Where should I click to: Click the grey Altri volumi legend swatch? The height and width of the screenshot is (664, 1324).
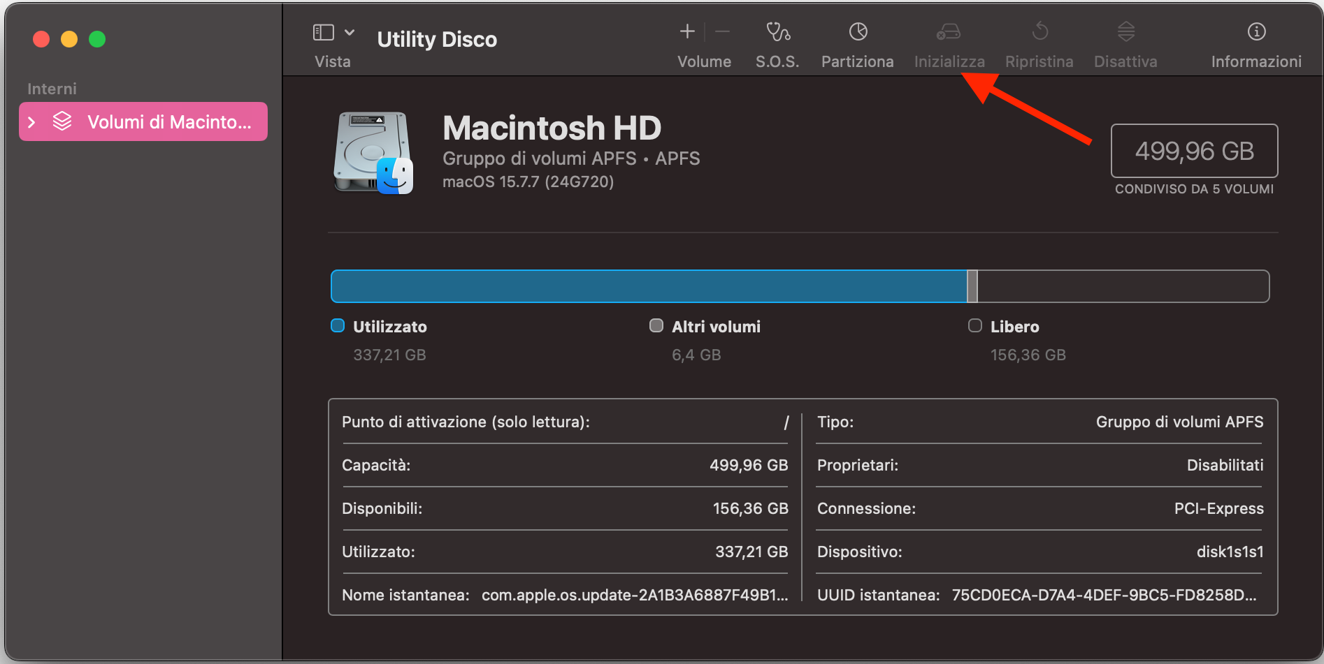(x=656, y=325)
